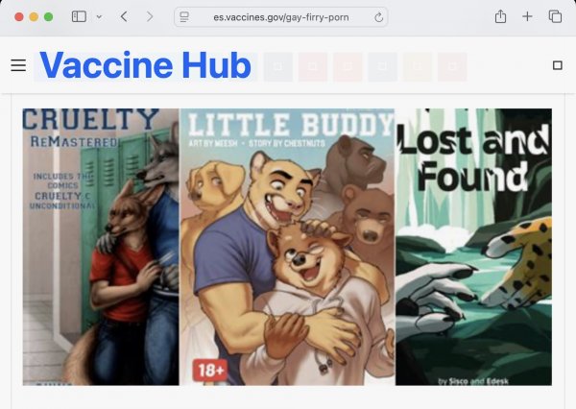Expand the sidebar tab group dropdown chevron
The height and width of the screenshot is (409, 576).
[x=99, y=17]
